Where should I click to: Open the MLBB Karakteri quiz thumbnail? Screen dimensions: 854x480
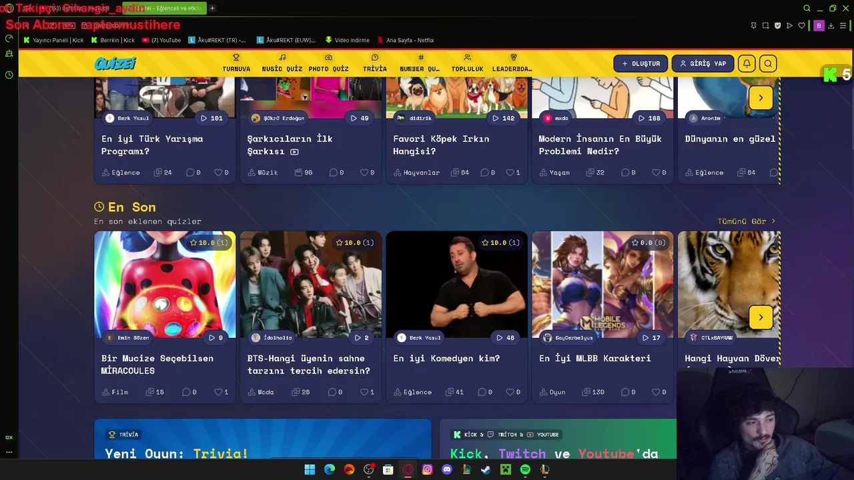602,284
